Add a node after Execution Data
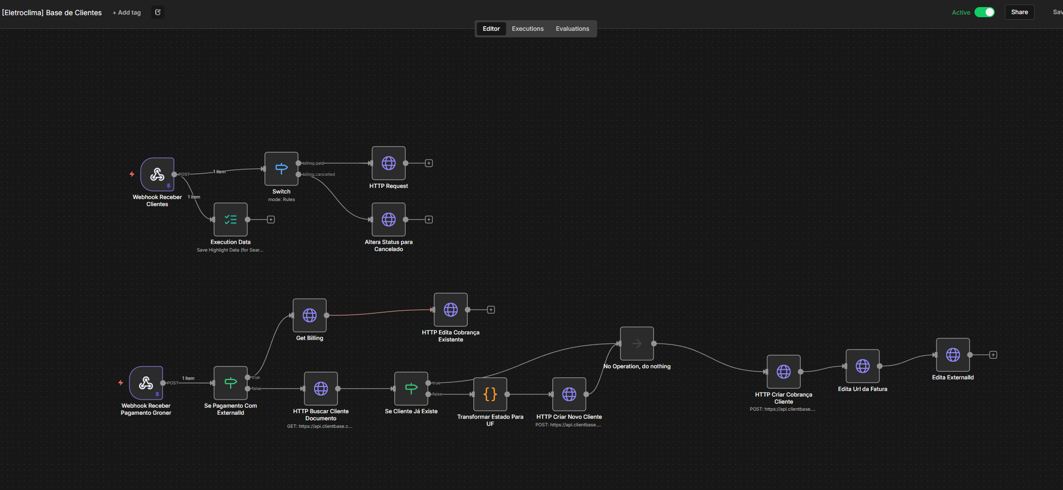Screen dimensions: 1063x490 point(271,220)
